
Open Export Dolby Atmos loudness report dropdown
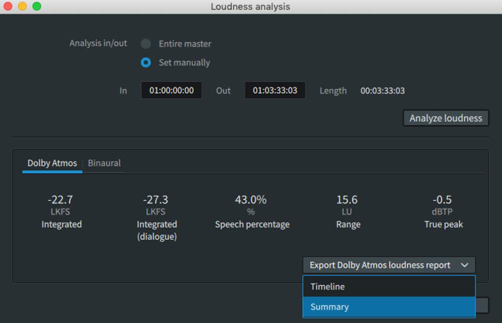click(x=380, y=265)
